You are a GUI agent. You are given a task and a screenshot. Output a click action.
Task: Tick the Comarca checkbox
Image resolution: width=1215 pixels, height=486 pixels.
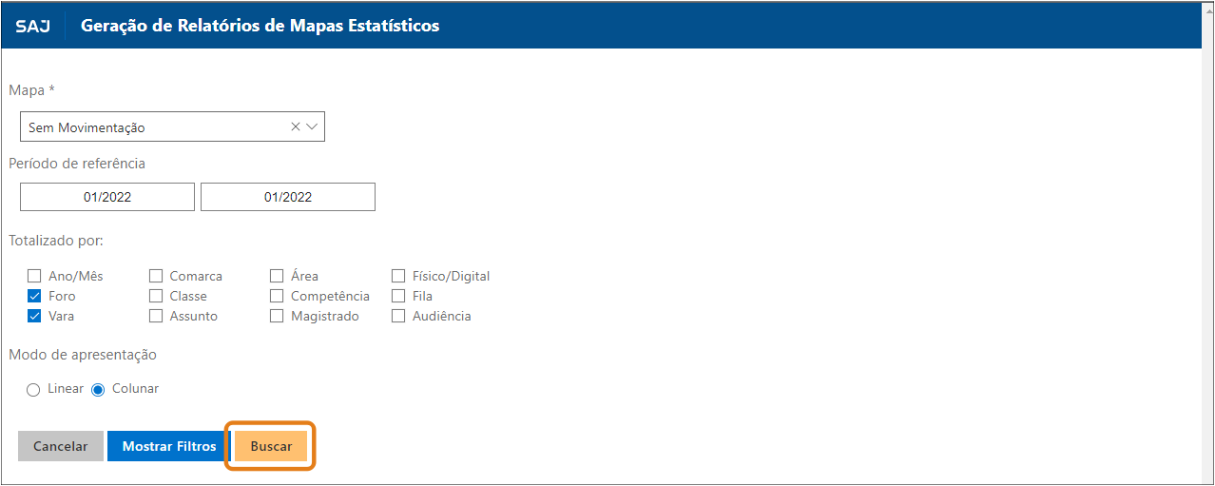pyautogui.click(x=156, y=276)
